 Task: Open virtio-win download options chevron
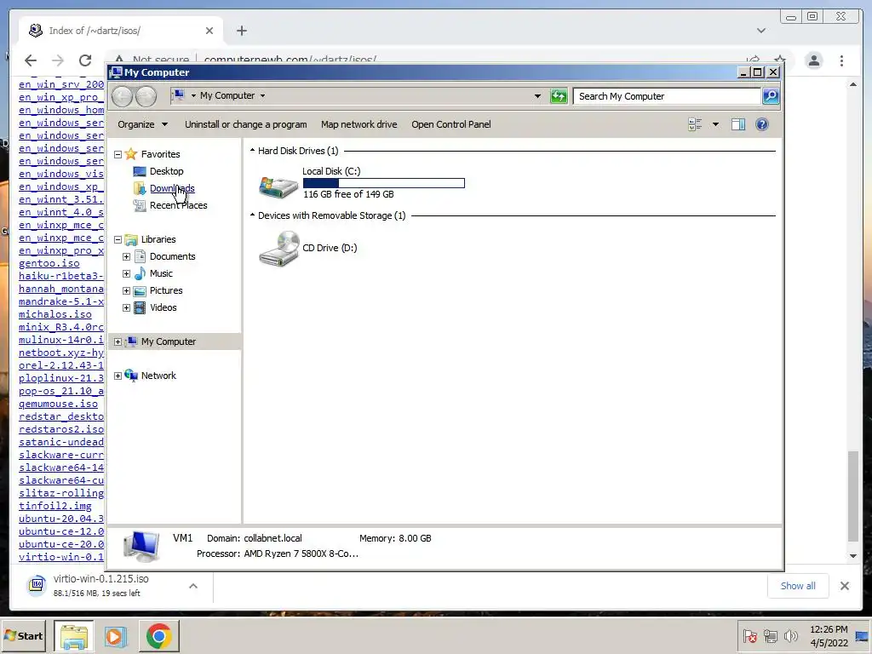[193, 586]
